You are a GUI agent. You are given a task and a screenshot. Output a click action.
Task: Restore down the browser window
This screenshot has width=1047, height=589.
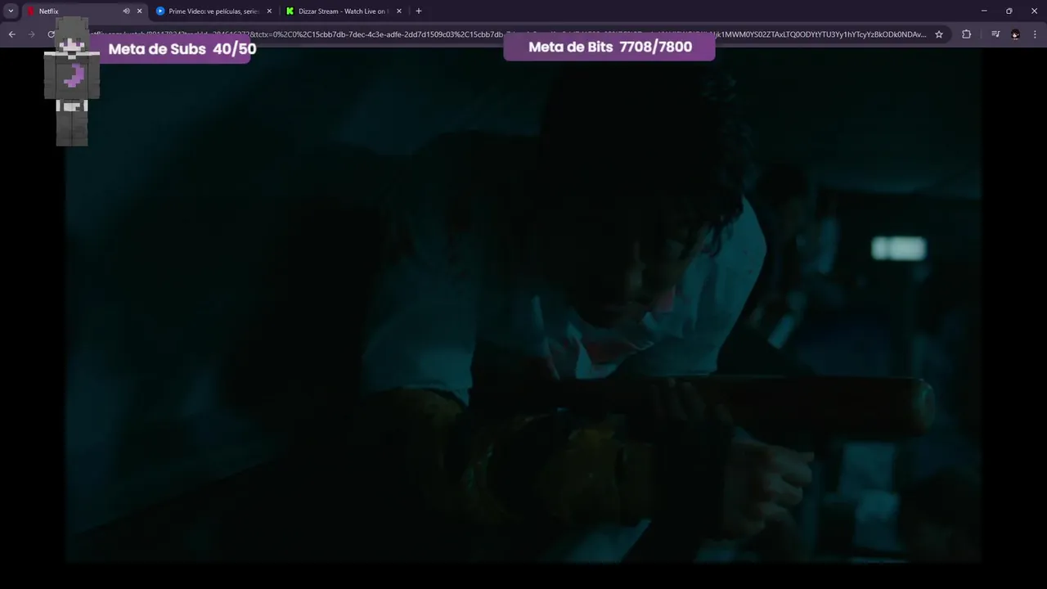(x=1009, y=11)
